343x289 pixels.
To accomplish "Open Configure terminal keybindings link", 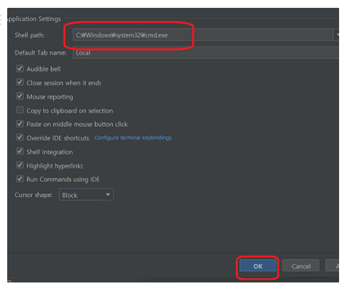I will coord(133,138).
